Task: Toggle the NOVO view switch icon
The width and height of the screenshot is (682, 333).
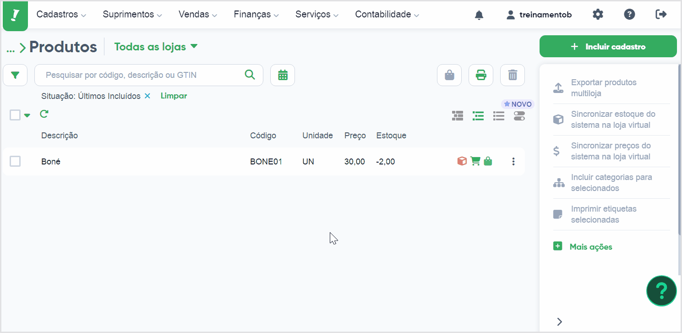Action: (x=519, y=116)
